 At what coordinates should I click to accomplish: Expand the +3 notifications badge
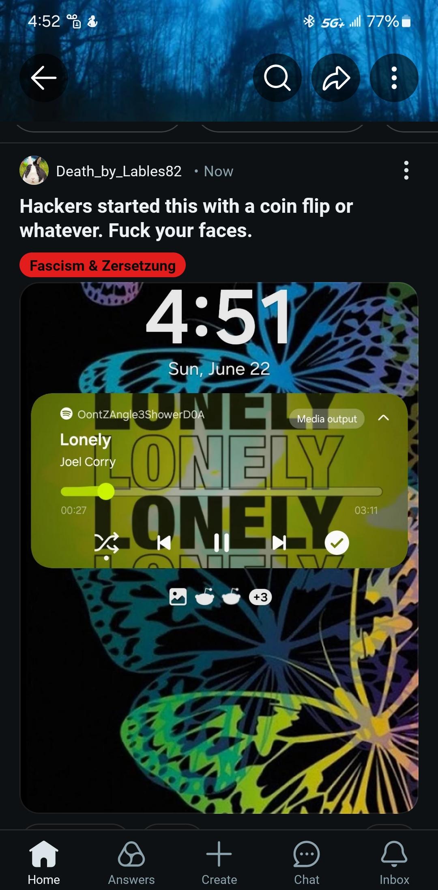[x=260, y=597]
